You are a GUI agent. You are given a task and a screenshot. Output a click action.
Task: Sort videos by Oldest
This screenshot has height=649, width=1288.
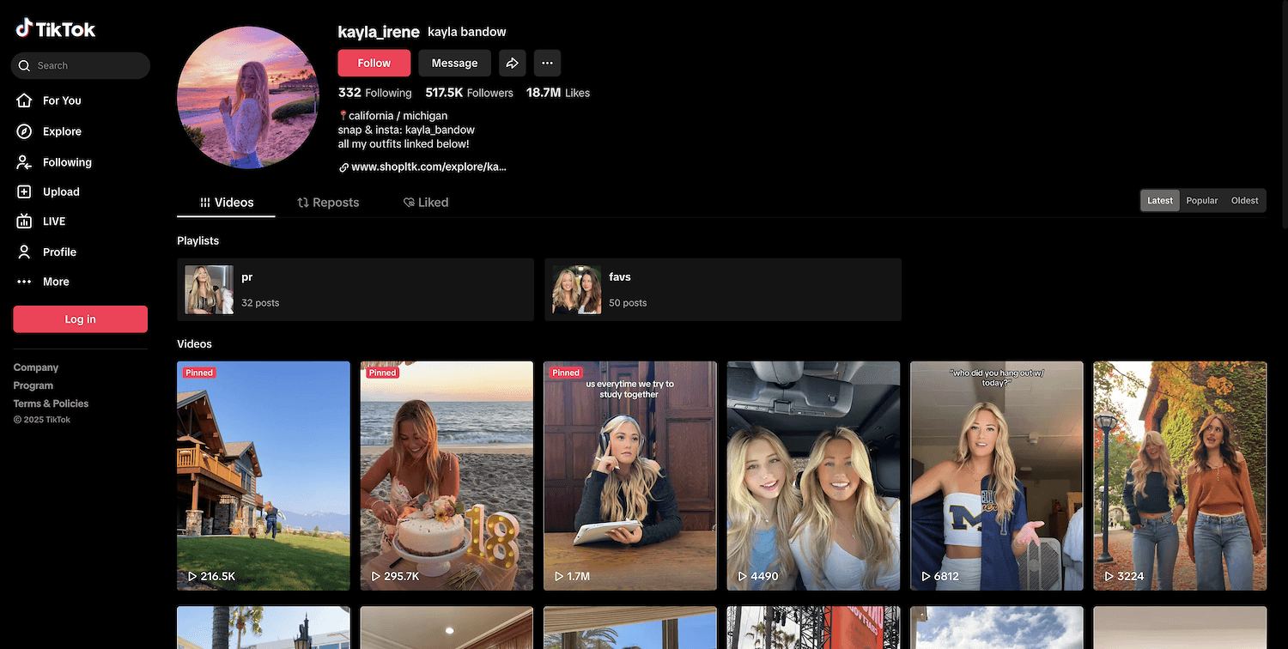point(1244,201)
